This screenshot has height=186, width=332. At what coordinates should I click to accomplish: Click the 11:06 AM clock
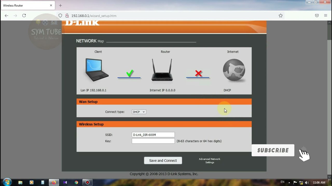pos(319,183)
